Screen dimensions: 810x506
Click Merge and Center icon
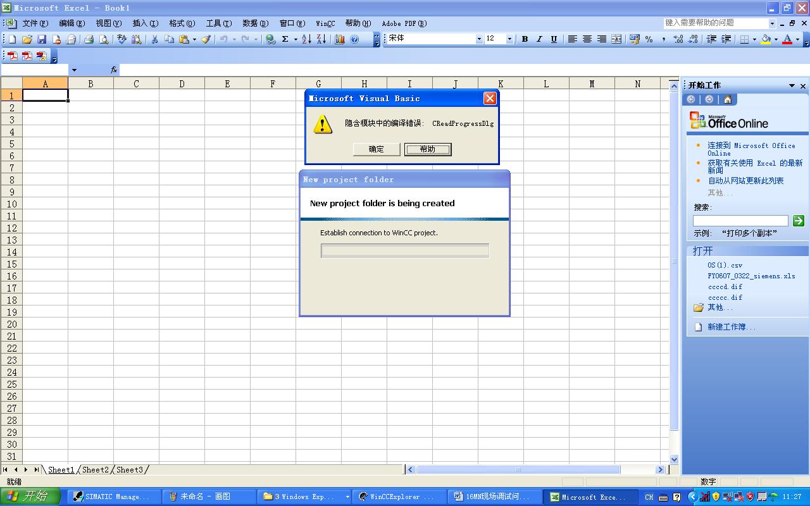(616, 39)
